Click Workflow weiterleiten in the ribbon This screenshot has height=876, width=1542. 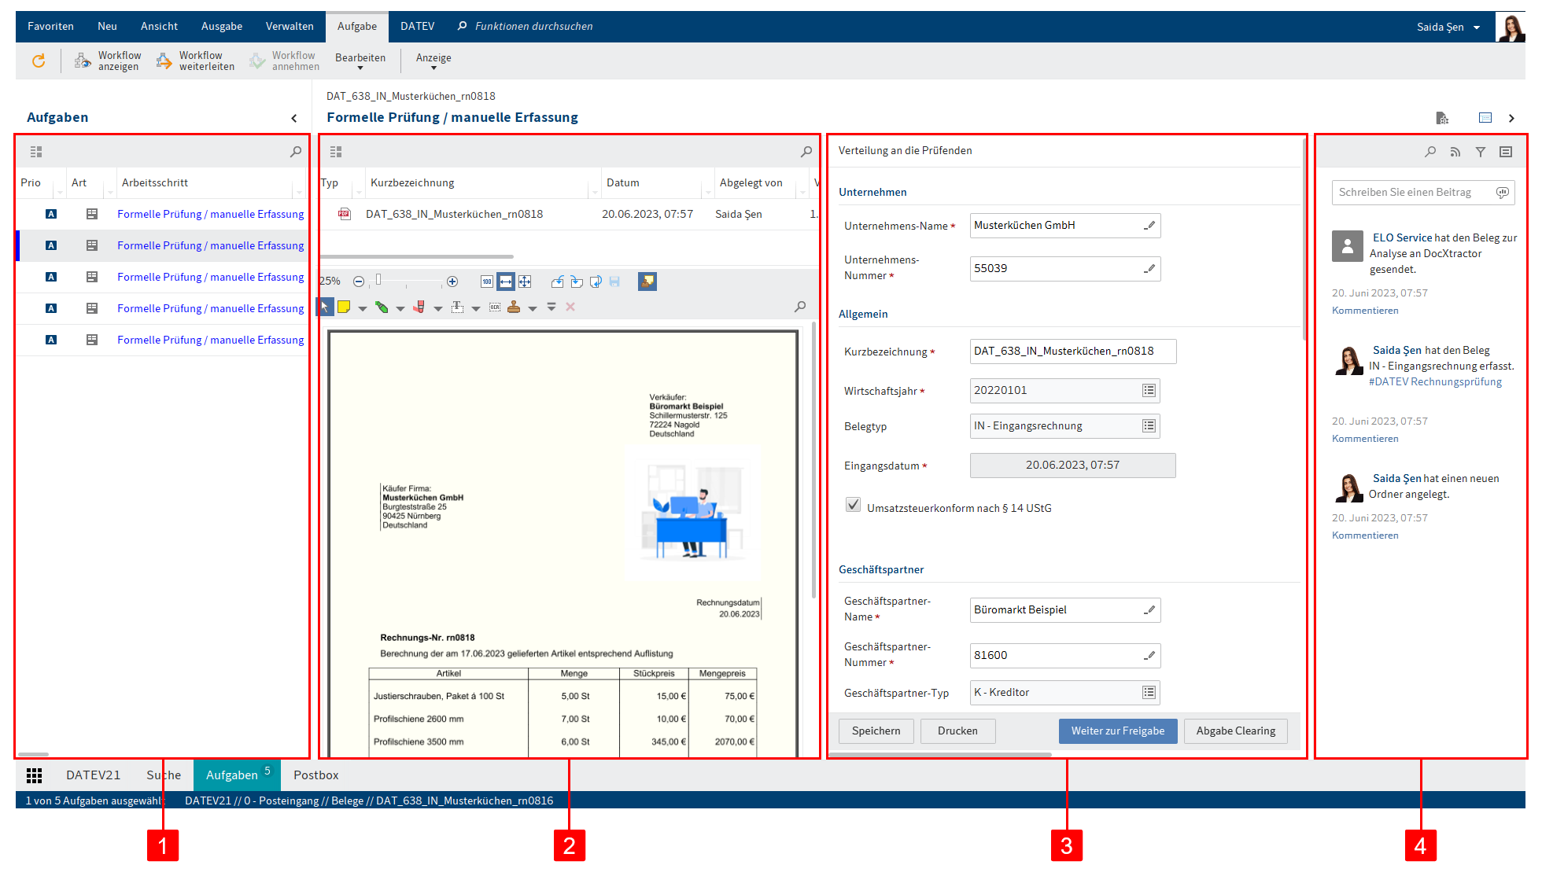[195, 61]
